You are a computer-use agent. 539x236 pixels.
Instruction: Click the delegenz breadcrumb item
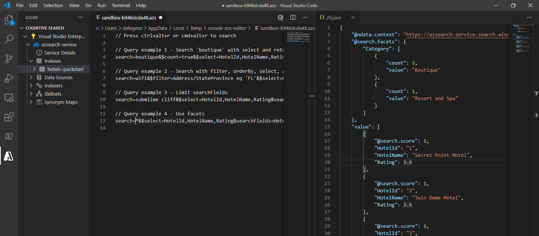point(132,28)
